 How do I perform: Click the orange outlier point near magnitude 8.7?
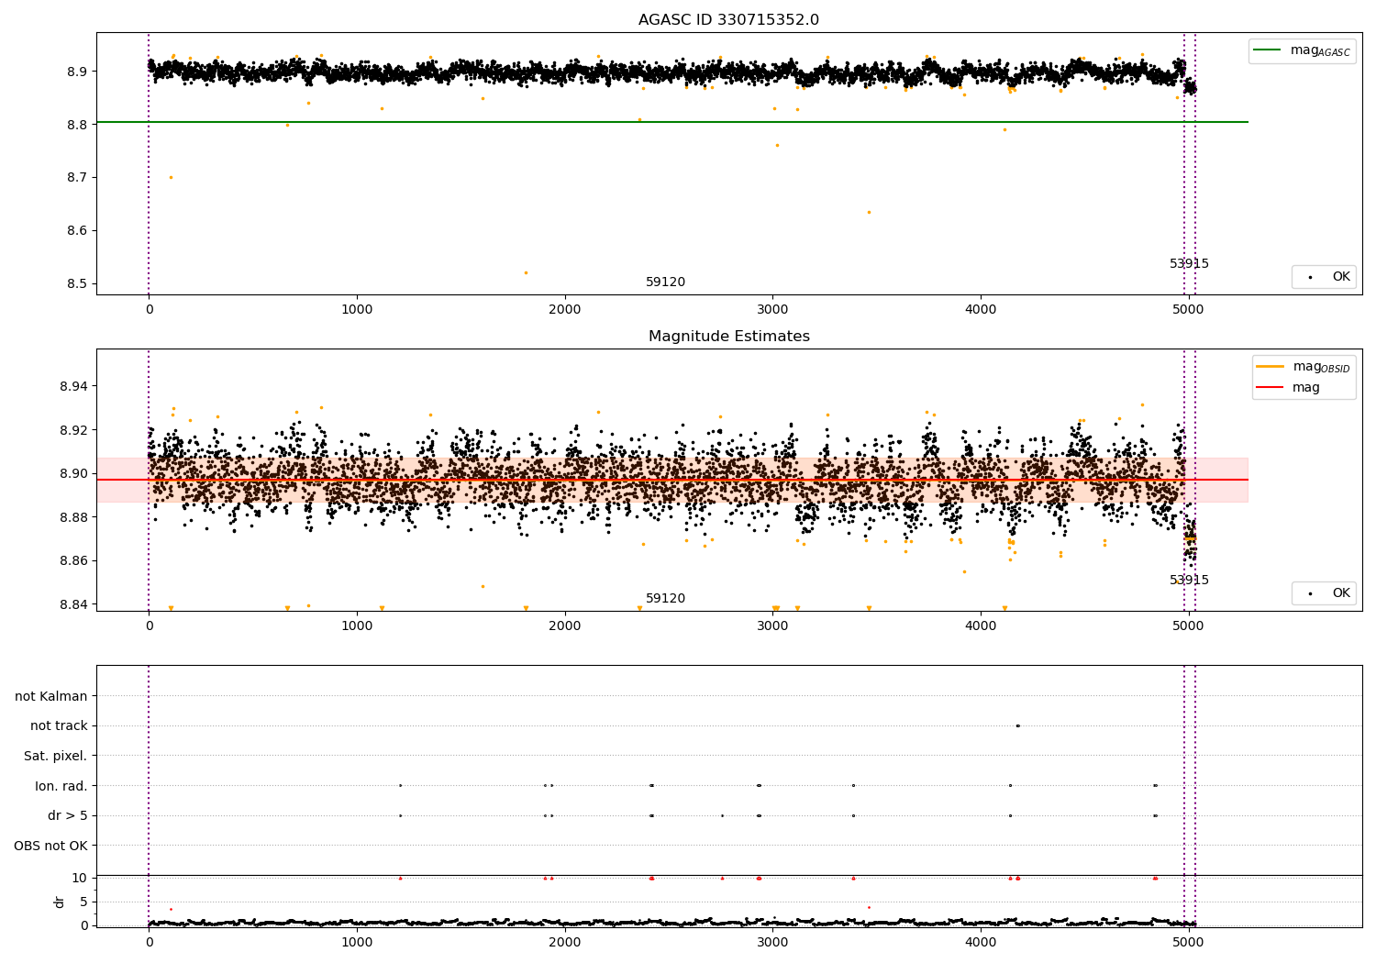click(171, 177)
